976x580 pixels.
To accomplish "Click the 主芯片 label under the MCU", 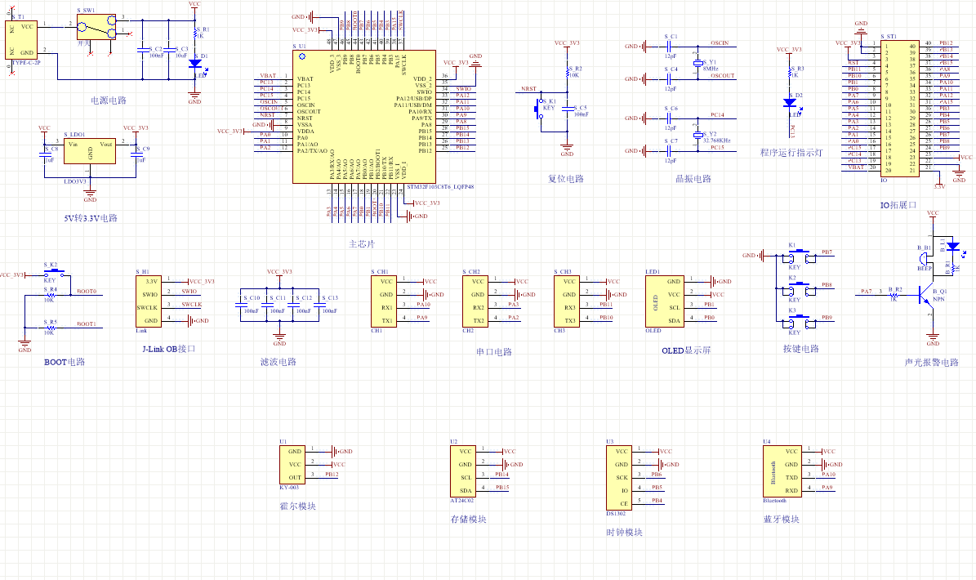I will coord(363,244).
